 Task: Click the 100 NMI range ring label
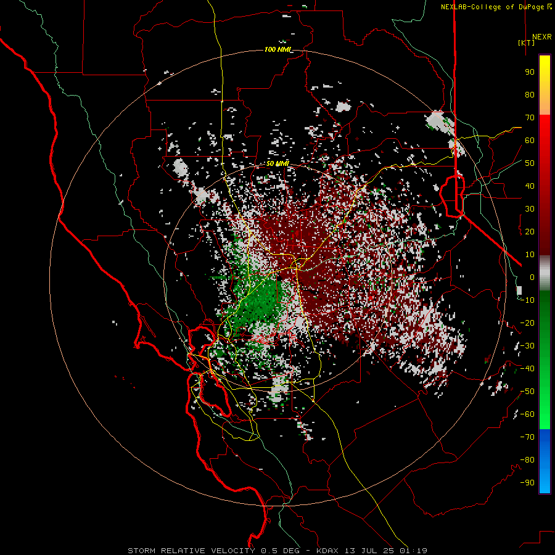(277, 49)
